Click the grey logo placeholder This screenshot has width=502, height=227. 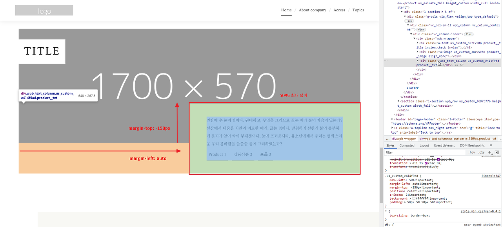44,10
